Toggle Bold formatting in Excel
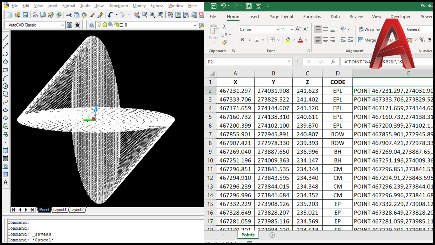Viewport: 435px width, 245px height. click(x=242, y=40)
